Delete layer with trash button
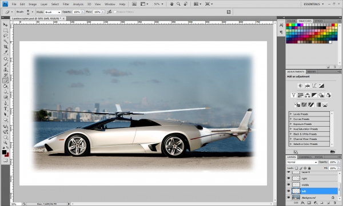This screenshot has width=343, height=206. 334,203
